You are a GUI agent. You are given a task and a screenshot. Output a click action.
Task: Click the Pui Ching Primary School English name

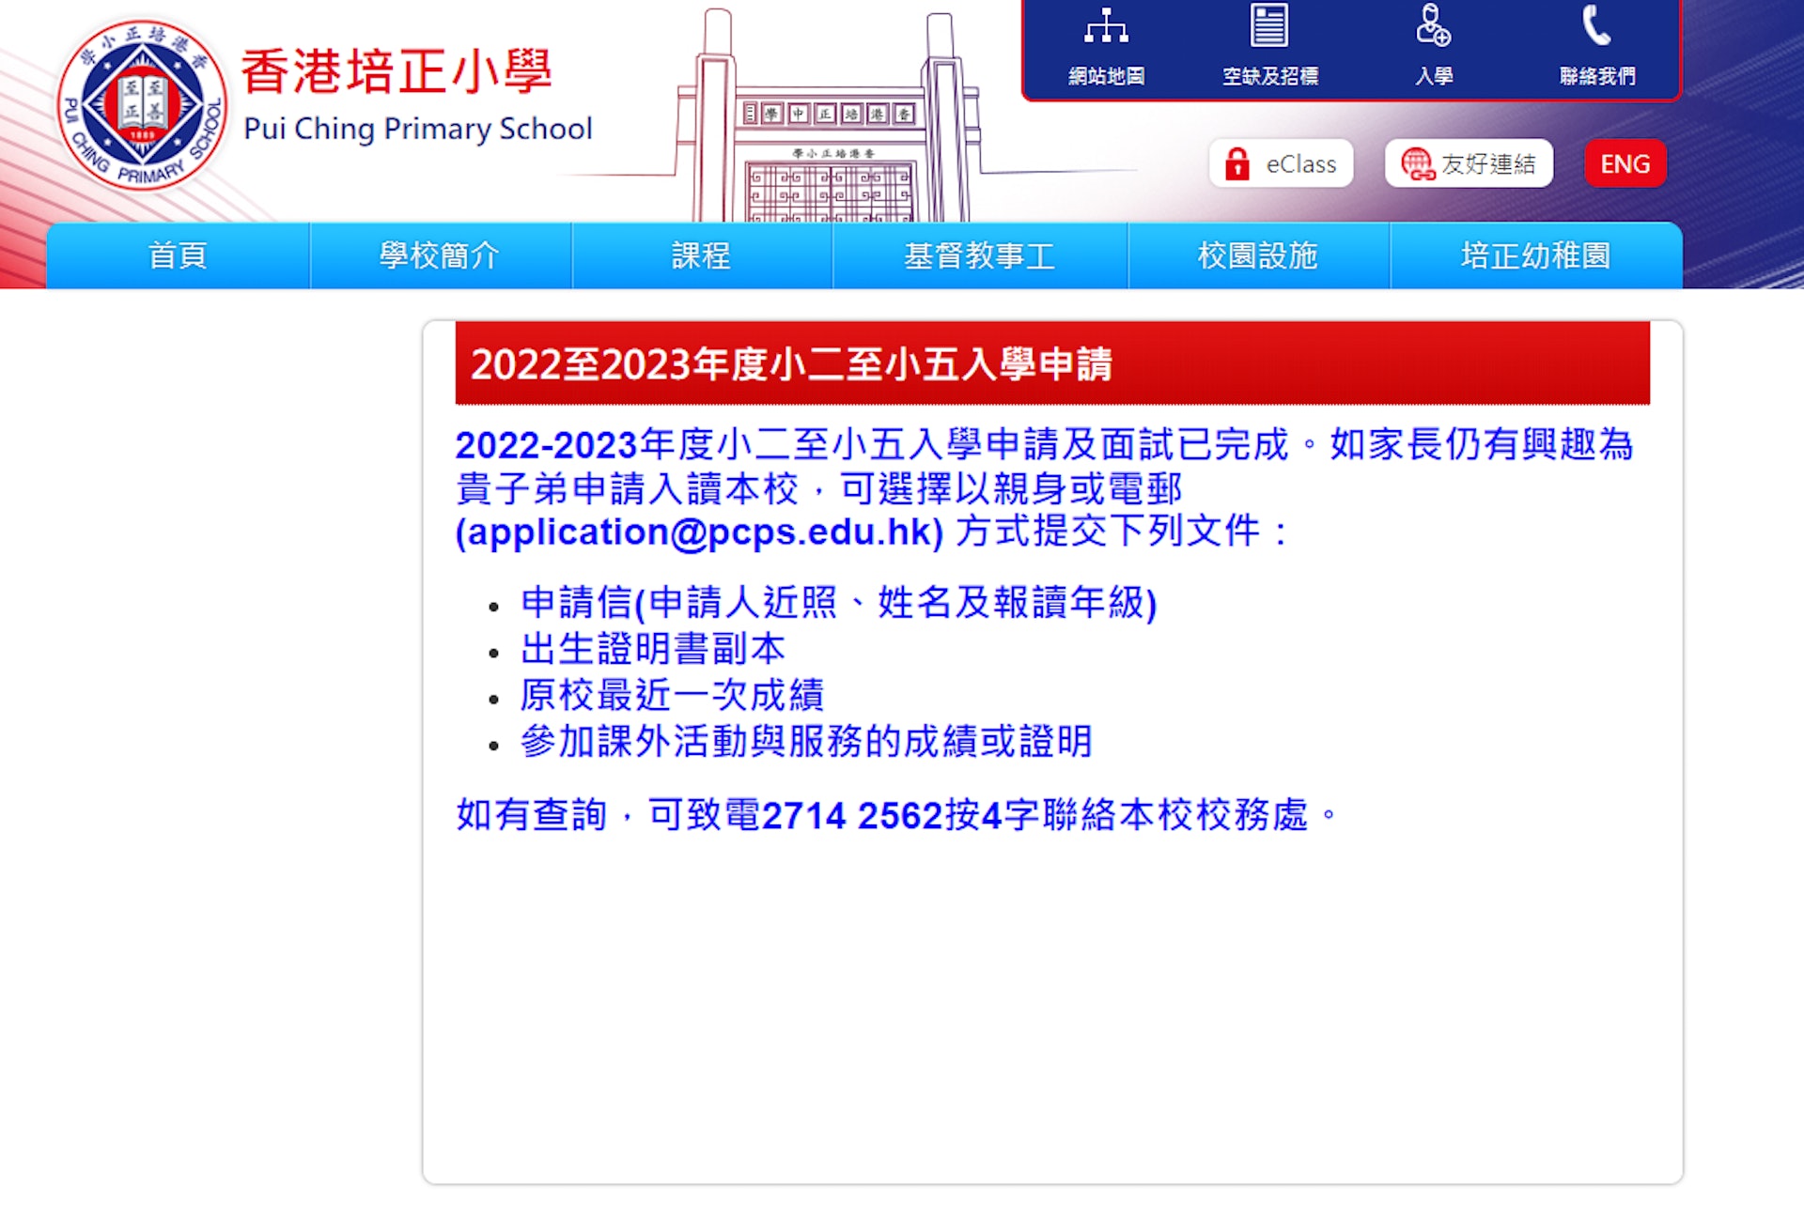point(418,129)
